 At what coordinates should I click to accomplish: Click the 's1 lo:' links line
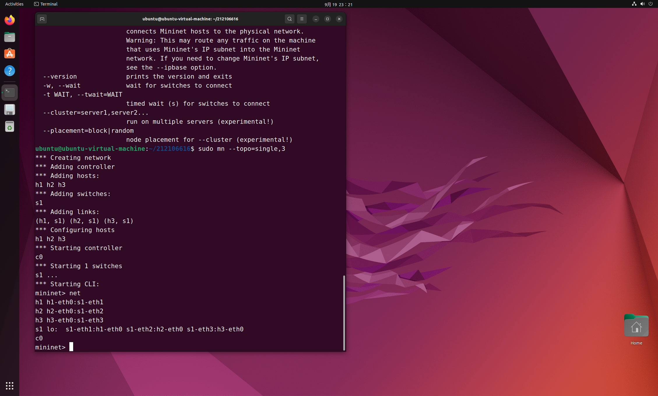click(139, 329)
